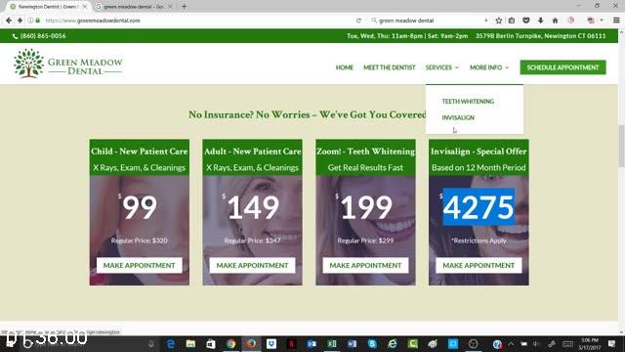Switch to the green meadow dental search tab

134,7
